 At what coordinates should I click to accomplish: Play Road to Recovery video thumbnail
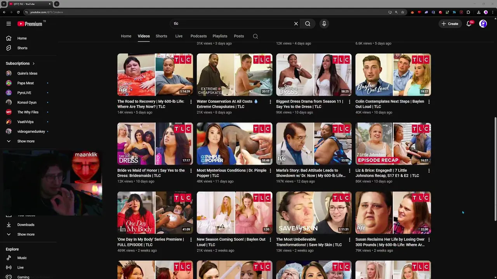155,75
